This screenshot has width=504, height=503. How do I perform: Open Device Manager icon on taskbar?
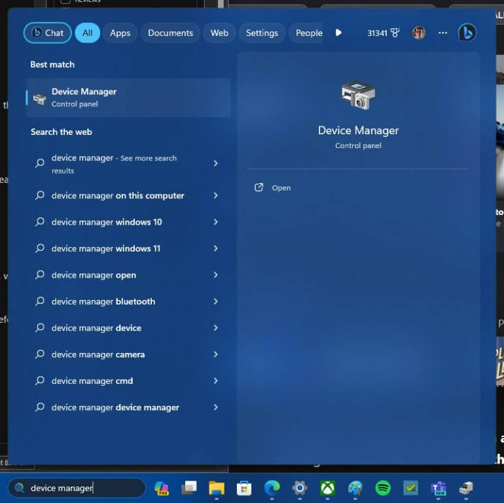click(466, 488)
